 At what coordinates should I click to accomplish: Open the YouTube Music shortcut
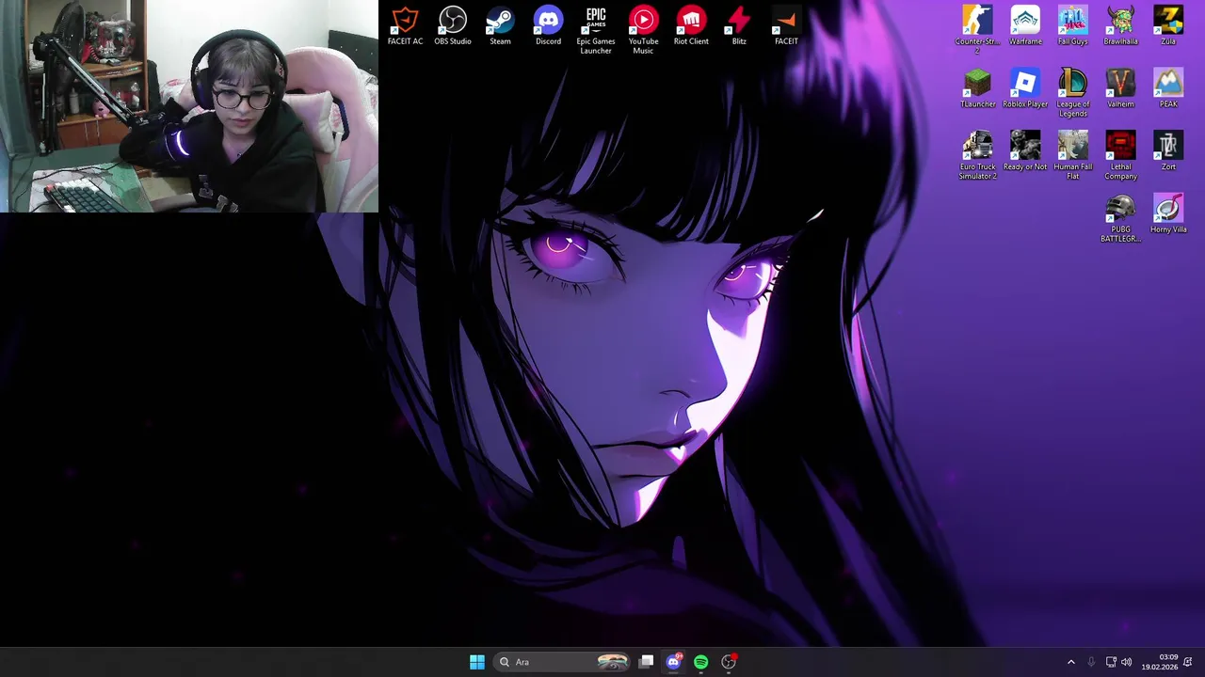(644, 30)
